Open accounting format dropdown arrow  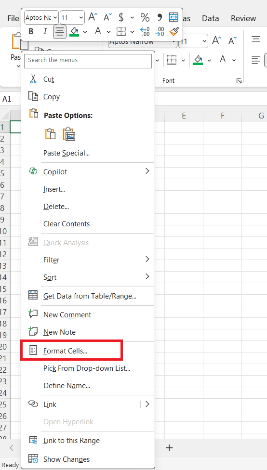[x=132, y=18]
